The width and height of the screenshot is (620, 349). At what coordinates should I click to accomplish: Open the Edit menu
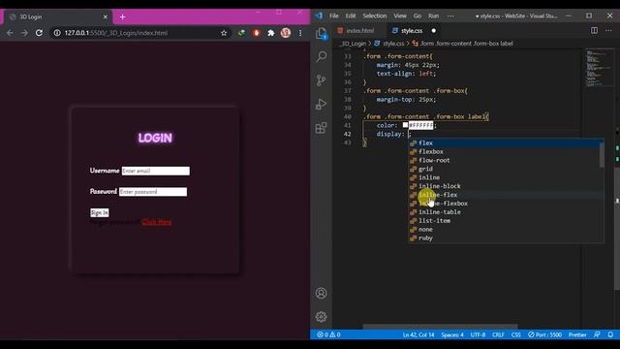click(x=351, y=16)
